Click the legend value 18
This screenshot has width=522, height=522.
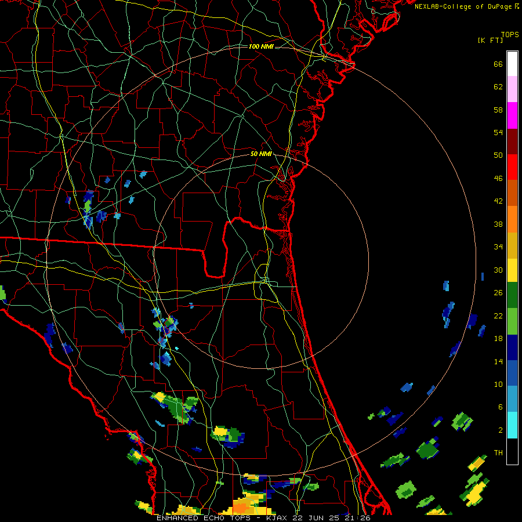coord(498,339)
